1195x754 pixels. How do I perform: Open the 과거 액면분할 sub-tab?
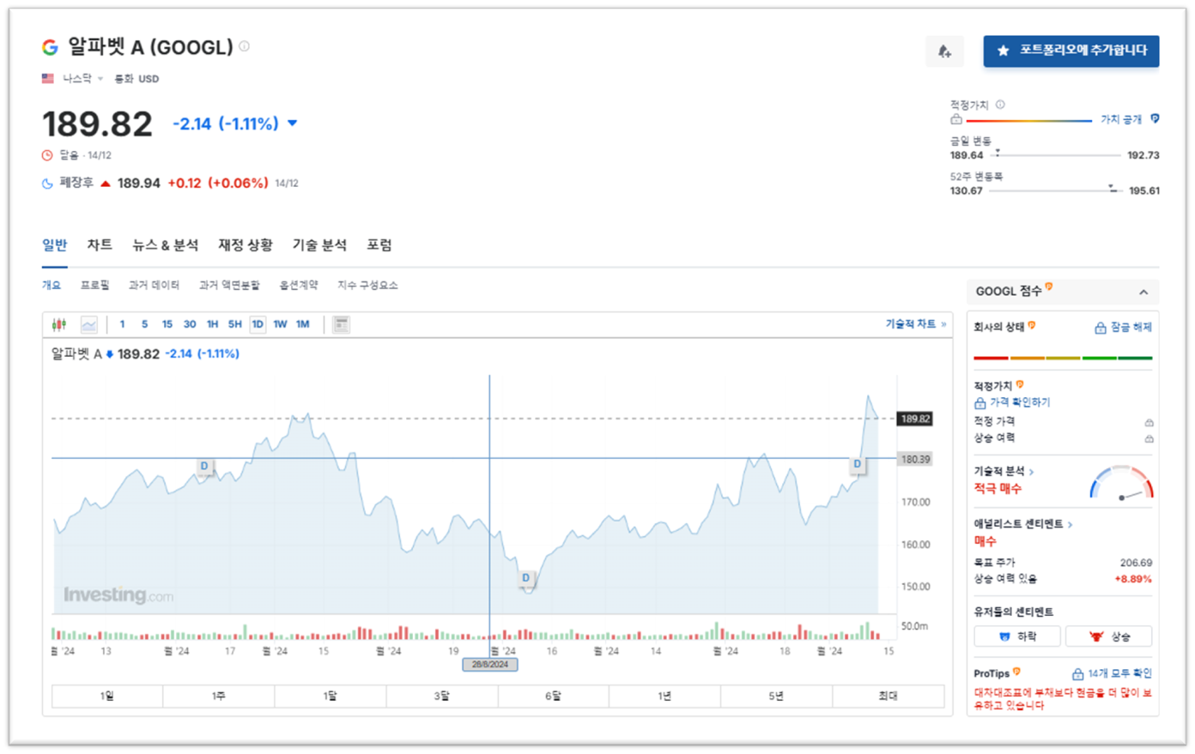(229, 285)
